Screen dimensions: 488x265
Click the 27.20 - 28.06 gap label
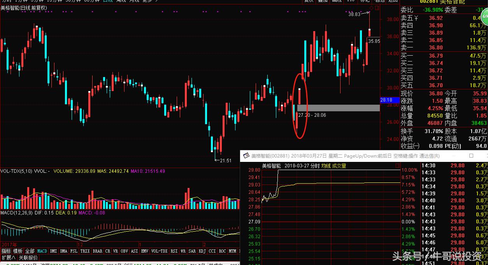[x=312, y=115]
